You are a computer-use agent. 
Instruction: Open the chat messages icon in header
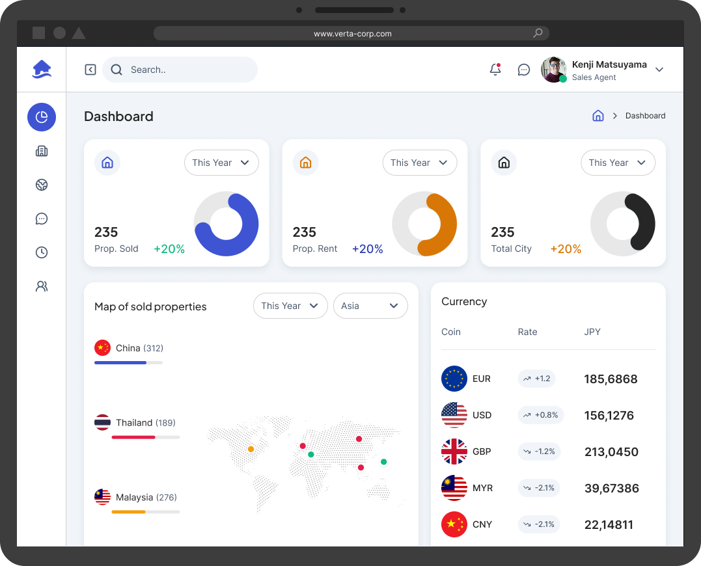[523, 70]
